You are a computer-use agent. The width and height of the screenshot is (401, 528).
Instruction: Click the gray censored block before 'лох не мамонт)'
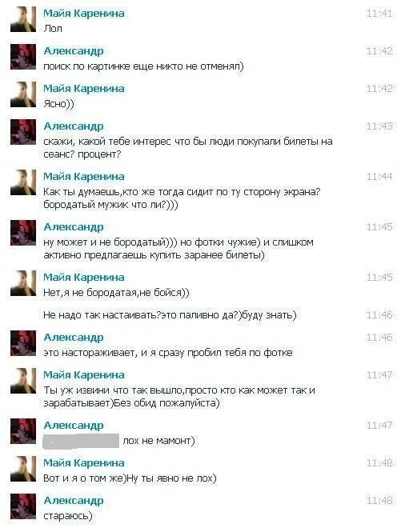pyautogui.click(x=81, y=441)
